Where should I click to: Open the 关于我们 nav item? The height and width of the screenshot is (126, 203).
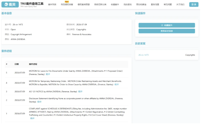(x=180, y=4)
